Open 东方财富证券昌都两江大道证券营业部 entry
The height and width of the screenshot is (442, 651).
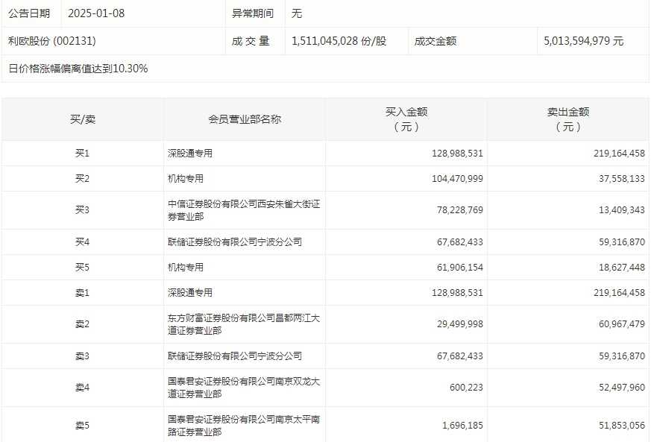(x=244, y=324)
